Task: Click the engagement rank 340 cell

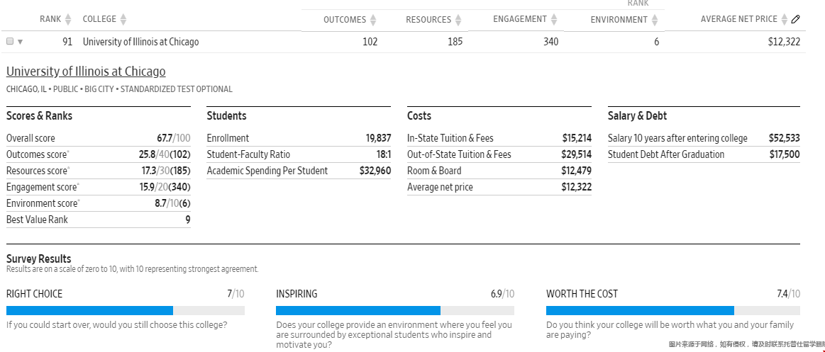Action: (551, 42)
